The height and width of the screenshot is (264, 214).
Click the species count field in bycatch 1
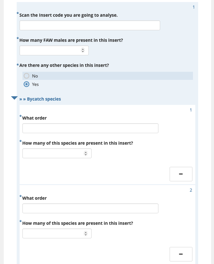coord(57,153)
